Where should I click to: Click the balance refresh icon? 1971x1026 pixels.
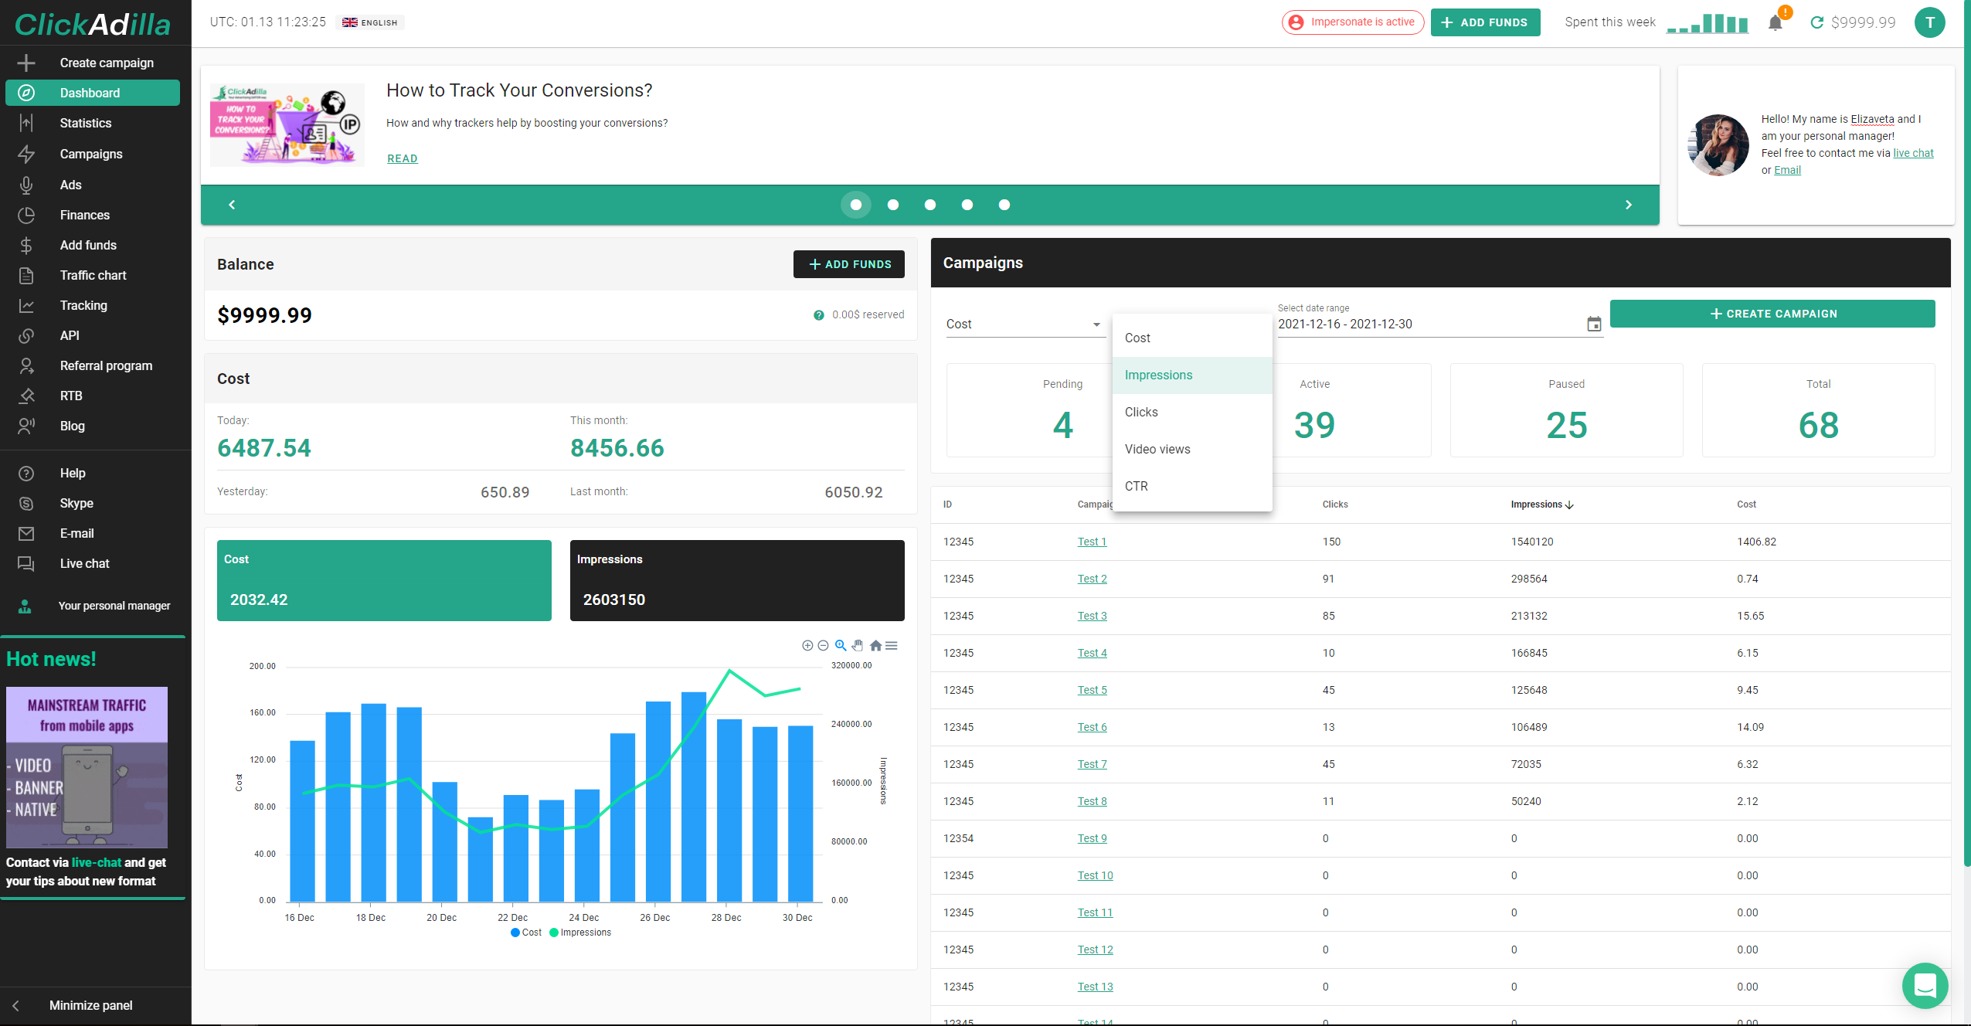[1817, 22]
